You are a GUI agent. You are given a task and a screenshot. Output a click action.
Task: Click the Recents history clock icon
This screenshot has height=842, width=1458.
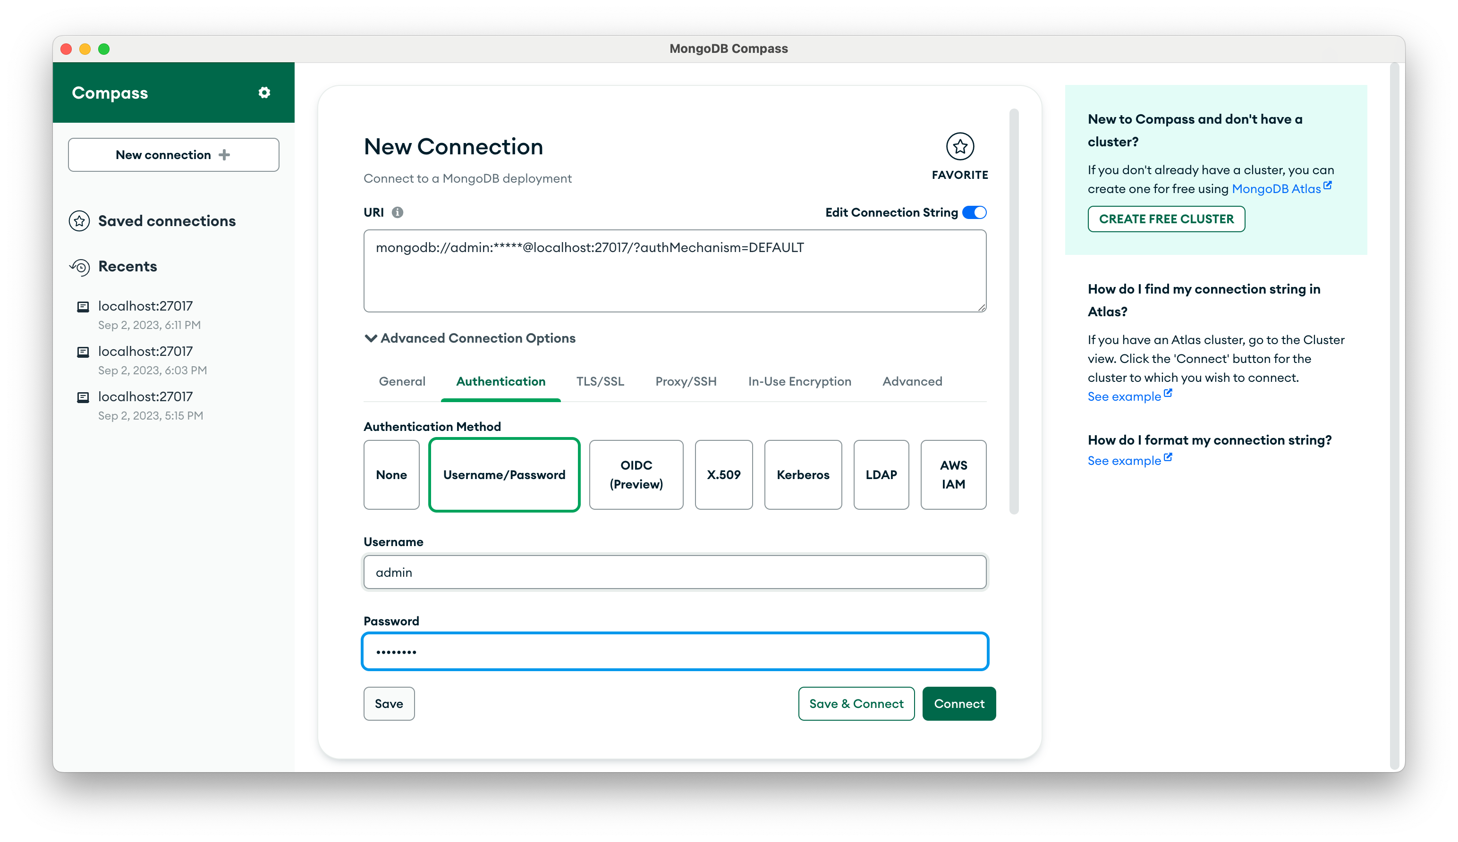pos(80,267)
